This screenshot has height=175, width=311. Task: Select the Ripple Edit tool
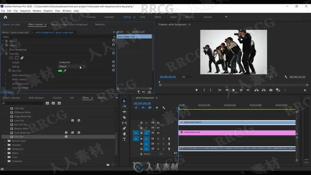click(124, 112)
